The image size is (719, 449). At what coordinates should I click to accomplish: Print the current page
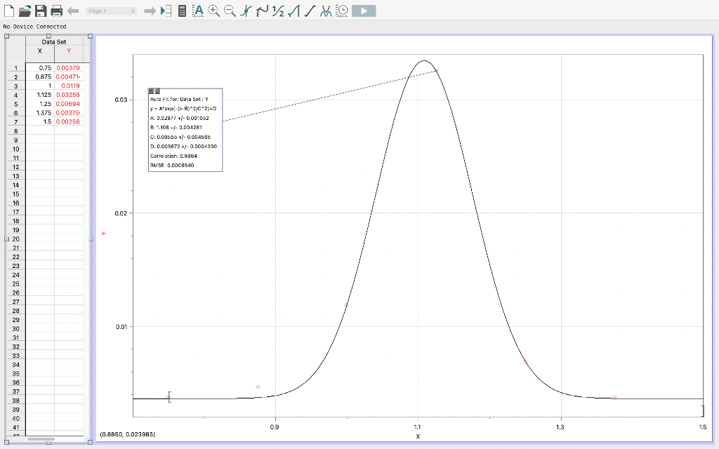tap(58, 11)
